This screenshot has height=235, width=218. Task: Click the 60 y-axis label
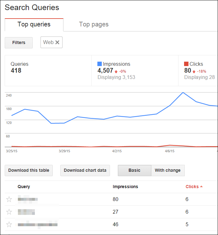click(8, 137)
